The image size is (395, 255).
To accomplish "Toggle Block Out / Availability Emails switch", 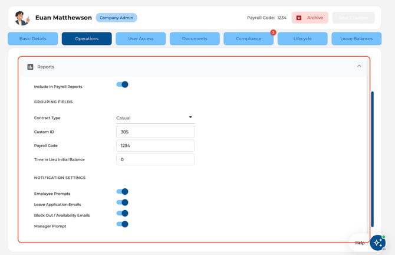I will [x=123, y=213].
